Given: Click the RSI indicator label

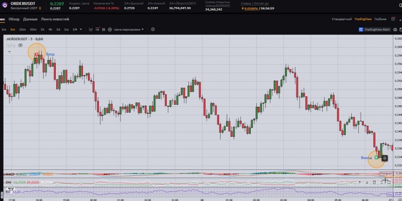Looking at the screenshot, I should coord(8,191).
